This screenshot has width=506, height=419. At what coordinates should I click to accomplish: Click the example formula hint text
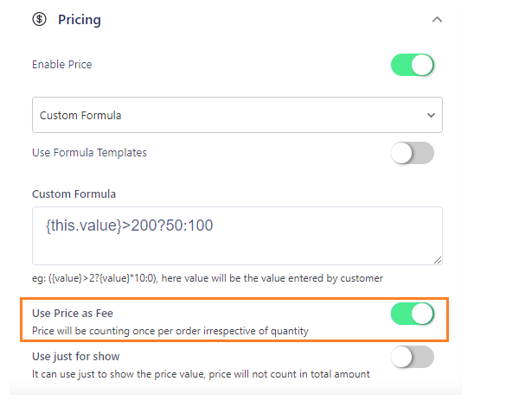(208, 278)
